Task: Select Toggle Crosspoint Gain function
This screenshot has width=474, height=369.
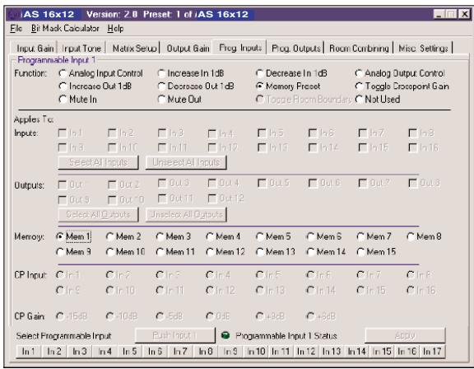Action: point(402,86)
